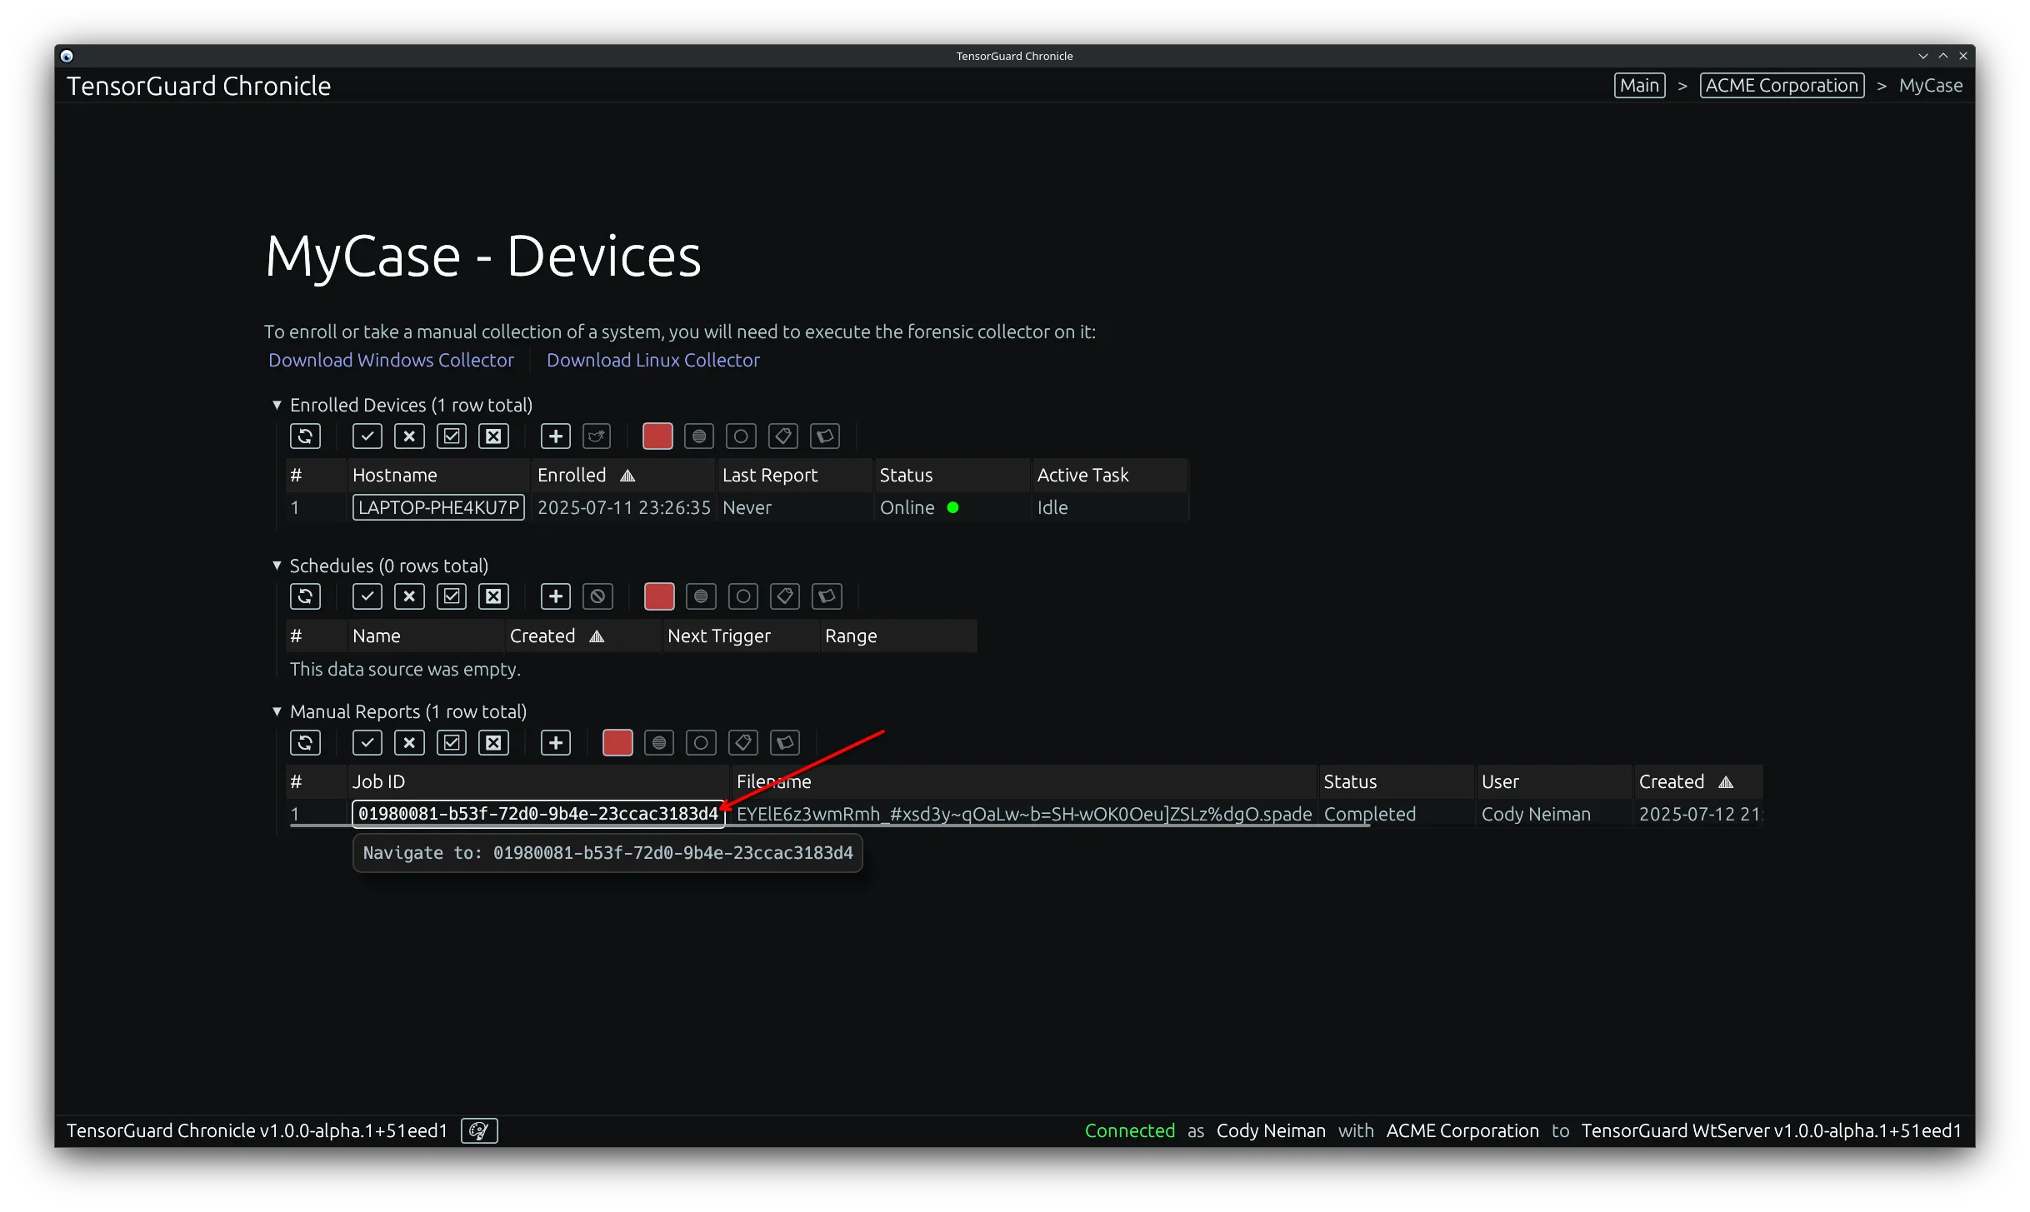Collapse the Enrolled Devices section
The width and height of the screenshot is (2030, 1212).
[x=277, y=405]
